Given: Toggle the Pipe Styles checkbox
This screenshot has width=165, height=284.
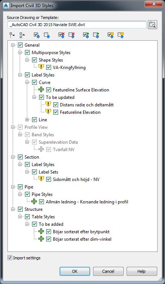Looking at the screenshot, I should [27, 194].
